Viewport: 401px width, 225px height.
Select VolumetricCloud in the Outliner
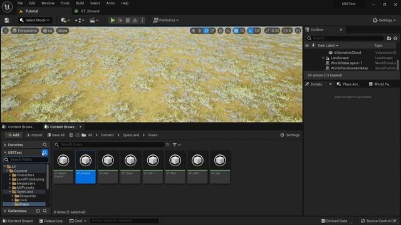click(x=347, y=52)
